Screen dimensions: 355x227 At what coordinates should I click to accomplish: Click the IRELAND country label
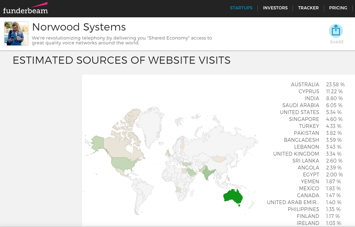308,223
